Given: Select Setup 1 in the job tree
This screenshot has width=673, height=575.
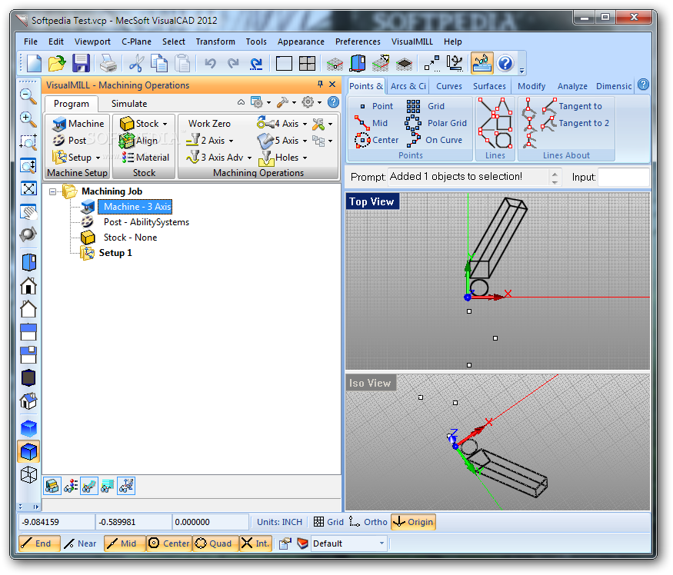Looking at the screenshot, I should [115, 253].
